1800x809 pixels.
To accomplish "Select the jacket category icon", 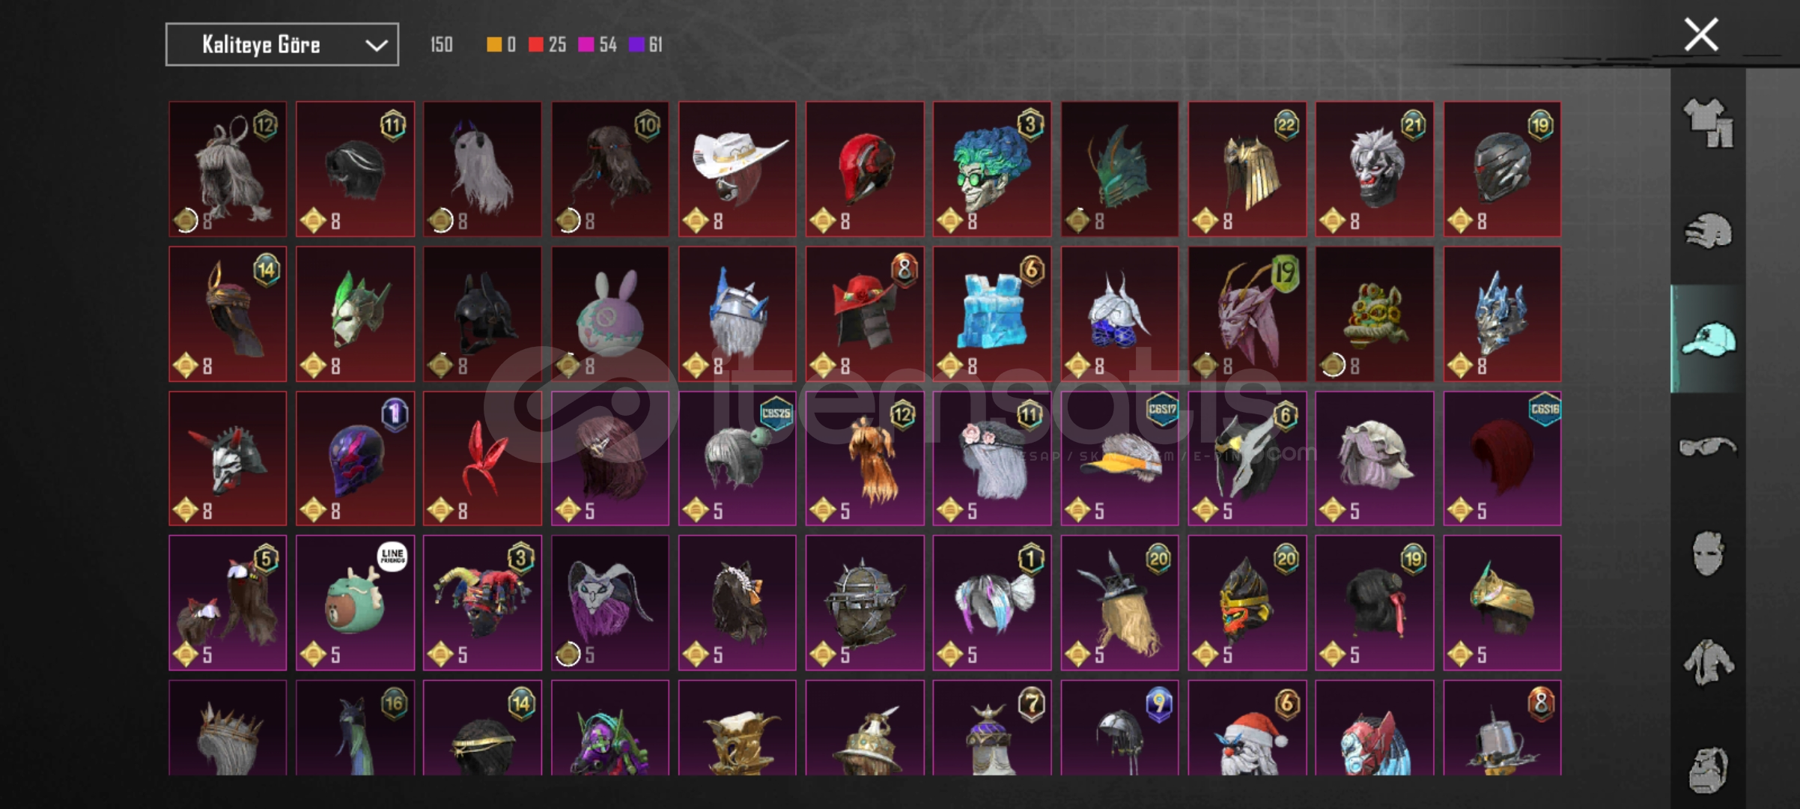I will click(x=1708, y=661).
